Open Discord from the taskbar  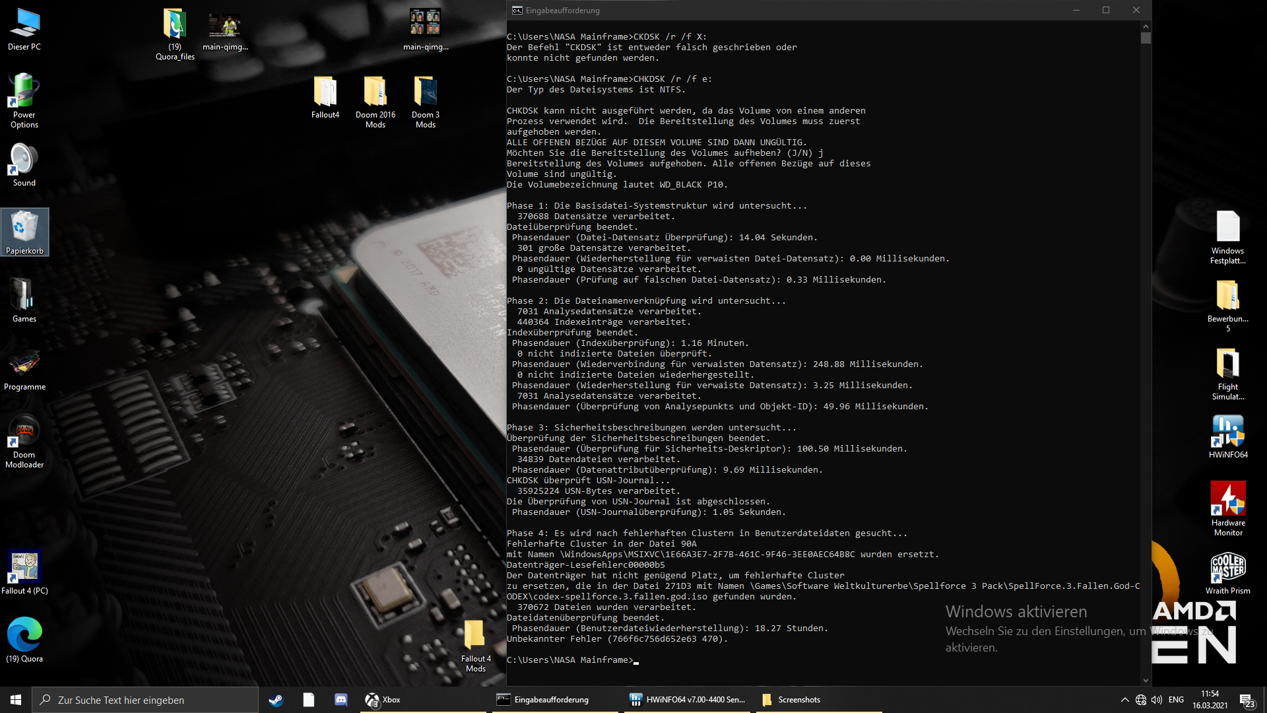(x=341, y=700)
